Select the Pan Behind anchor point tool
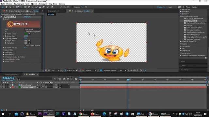This screenshot has width=209, height=117. pyautogui.click(x=21, y=7)
